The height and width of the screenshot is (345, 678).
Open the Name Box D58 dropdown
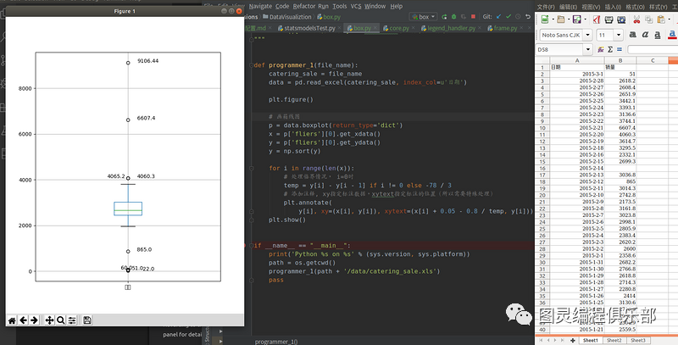587,50
